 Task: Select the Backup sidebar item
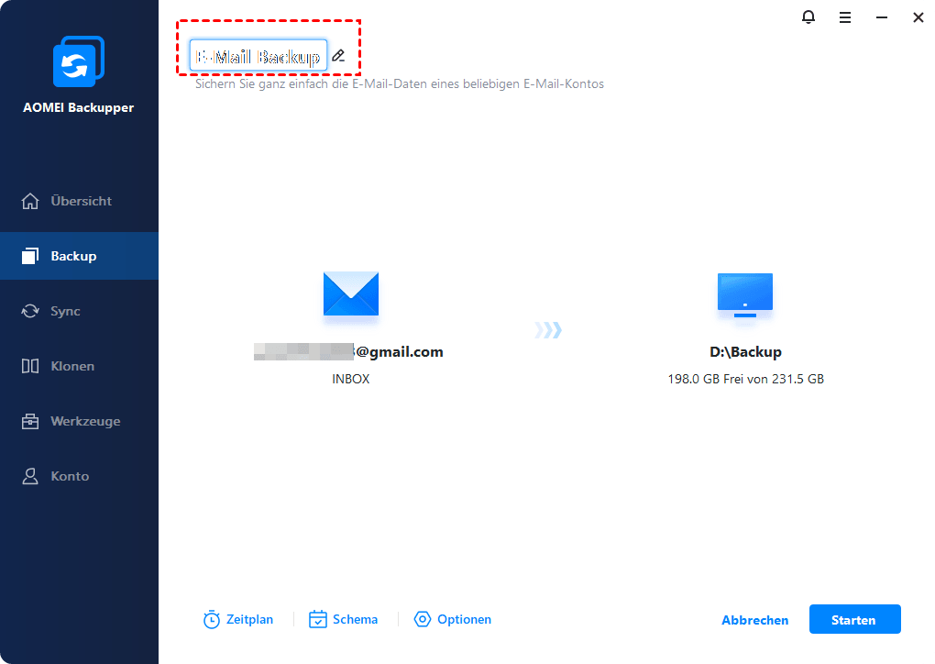tap(80, 256)
